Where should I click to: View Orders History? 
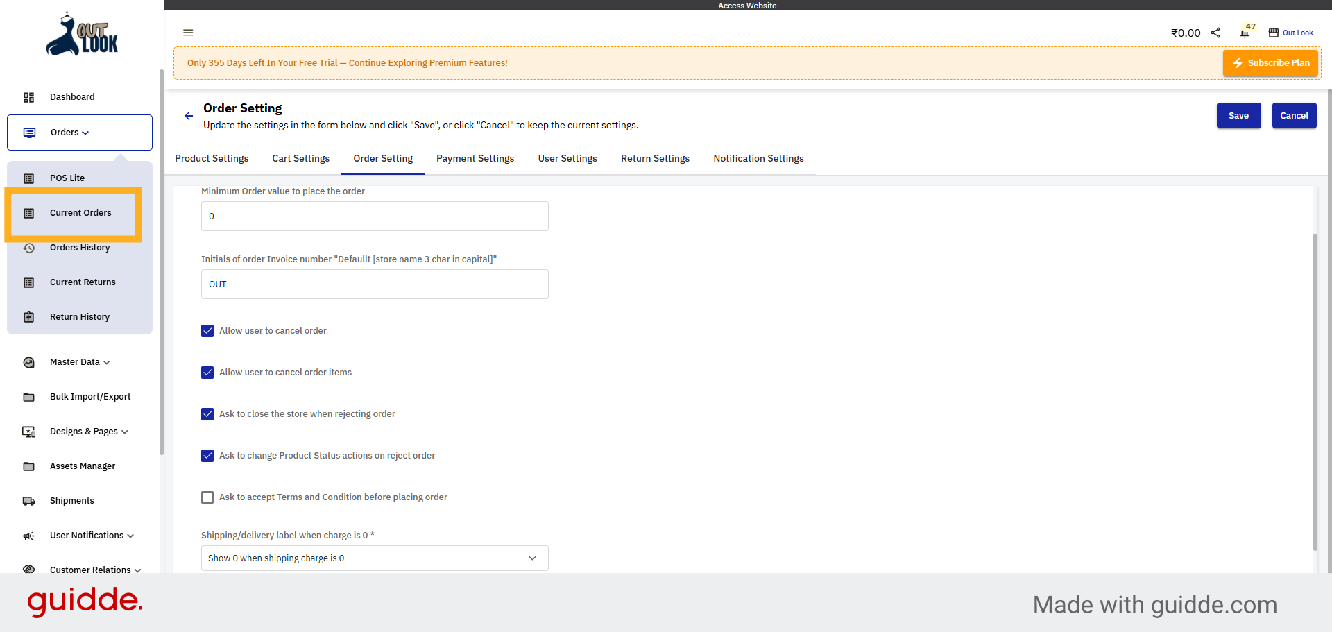point(80,248)
